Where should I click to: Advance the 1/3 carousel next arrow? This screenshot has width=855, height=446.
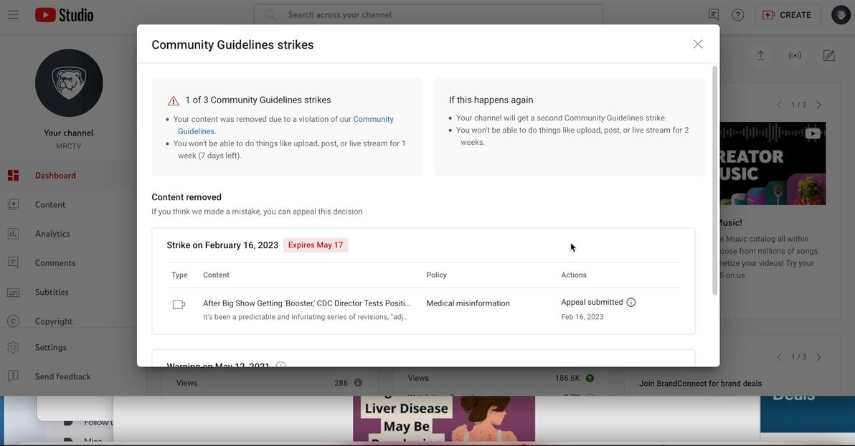(818, 357)
